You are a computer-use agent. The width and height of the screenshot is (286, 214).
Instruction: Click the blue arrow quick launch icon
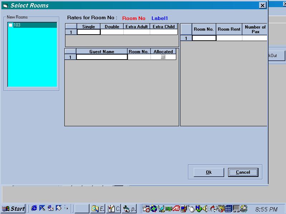(x=42, y=208)
